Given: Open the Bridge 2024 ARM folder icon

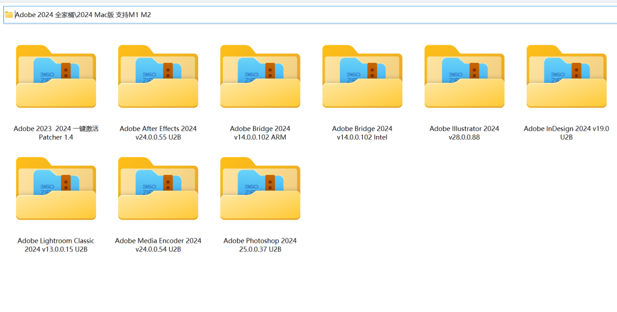Looking at the screenshot, I should [260, 77].
